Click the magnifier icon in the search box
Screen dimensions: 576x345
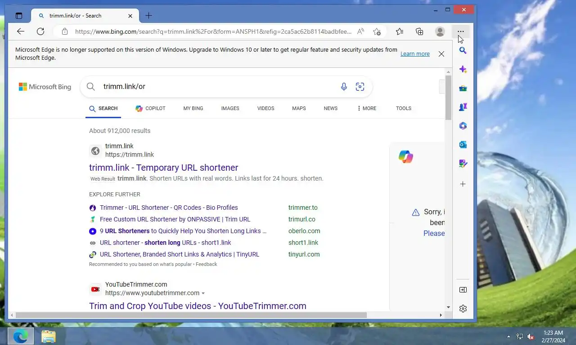point(91,87)
